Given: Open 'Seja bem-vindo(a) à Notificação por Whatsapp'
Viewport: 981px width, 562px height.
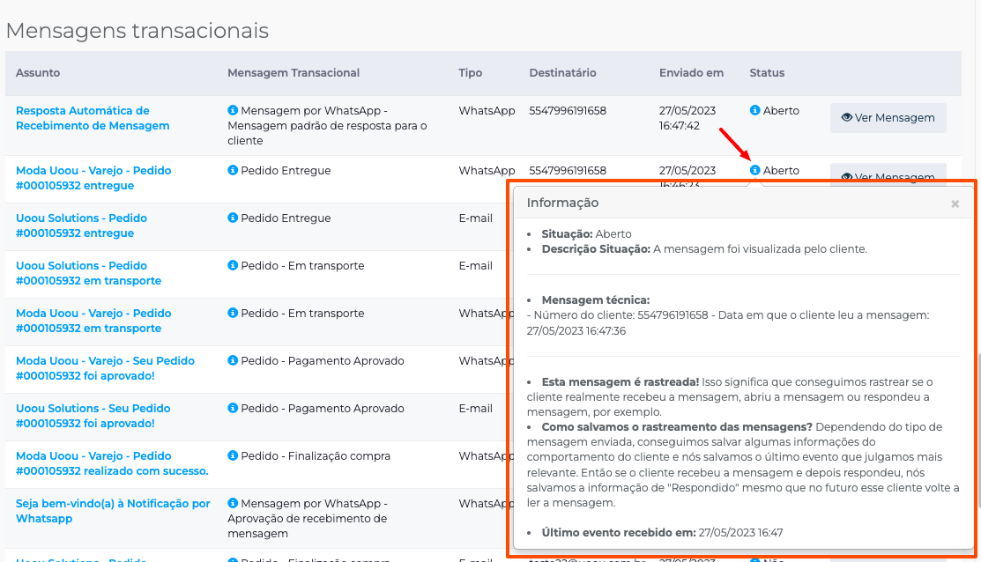Looking at the screenshot, I should coord(113,511).
